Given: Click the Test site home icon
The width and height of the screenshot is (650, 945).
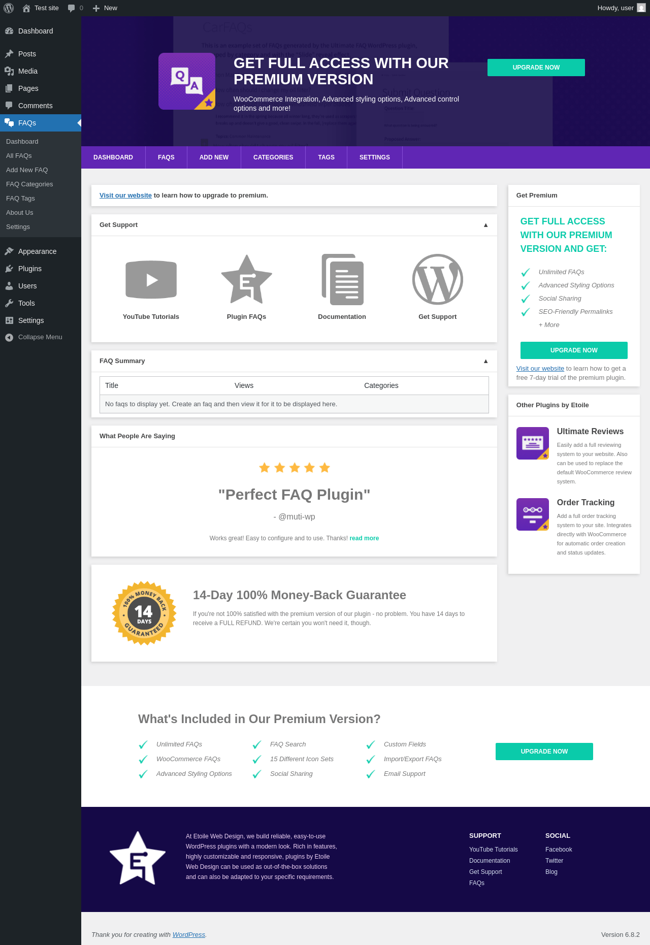Looking at the screenshot, I should tap(26, 8).
